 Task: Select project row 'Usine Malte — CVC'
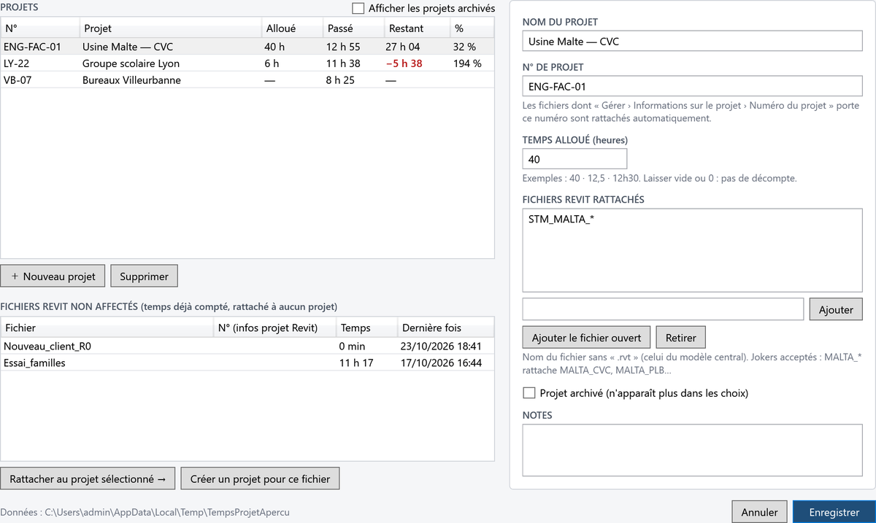247,47
